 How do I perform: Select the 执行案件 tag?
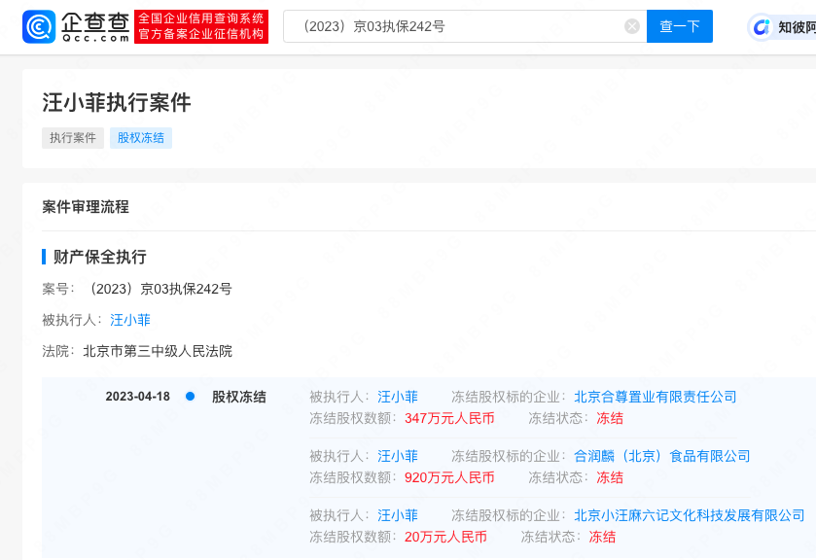point(73,138)
